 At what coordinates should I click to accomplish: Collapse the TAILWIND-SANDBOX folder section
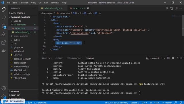coord(21,17)
